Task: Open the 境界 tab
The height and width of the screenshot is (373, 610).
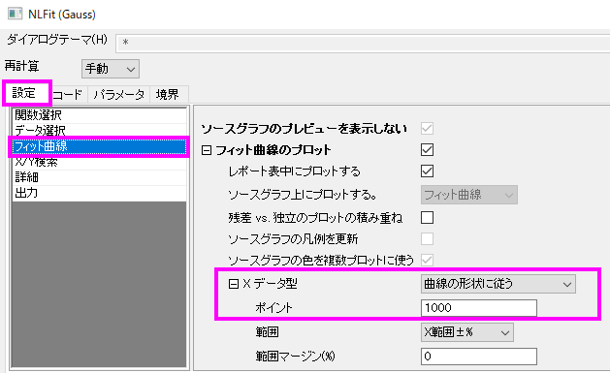Action: tap(168, 94)
